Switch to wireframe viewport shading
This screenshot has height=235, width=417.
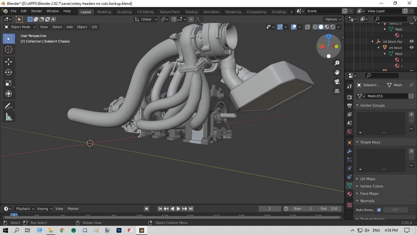[x=315, y=27]
